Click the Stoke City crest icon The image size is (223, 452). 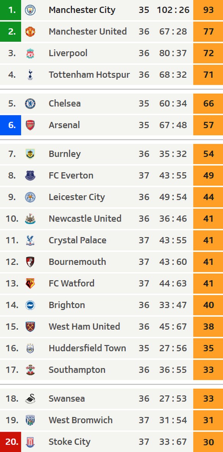30,442
